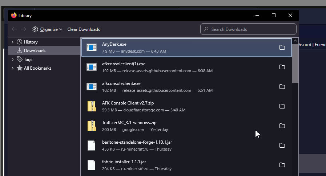Viewport: 326px width, 176px height.
Task: Select Downloads in the sidebar
Action: [x=44, y=51]
